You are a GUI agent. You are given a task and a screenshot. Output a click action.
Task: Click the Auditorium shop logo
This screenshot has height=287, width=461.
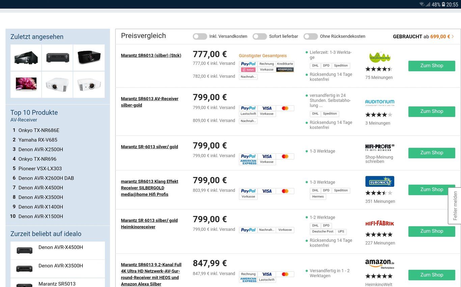coord(380,103)
